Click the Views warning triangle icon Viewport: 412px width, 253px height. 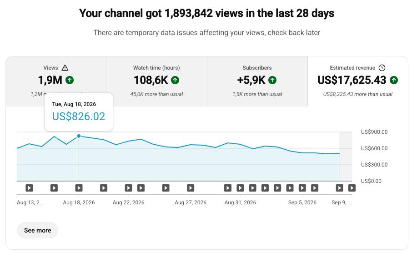(x=65, y=68)
